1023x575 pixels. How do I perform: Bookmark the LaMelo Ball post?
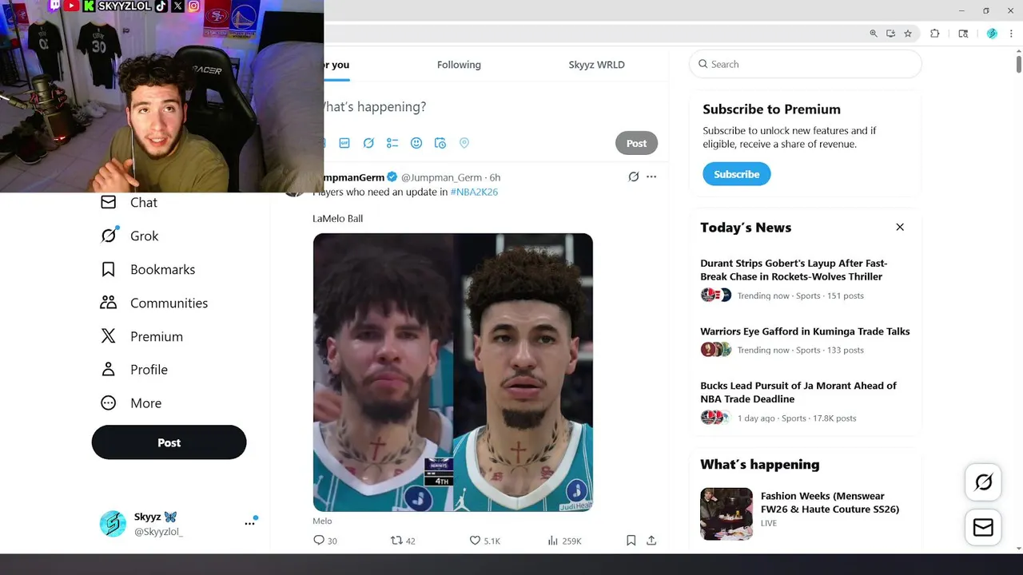[631, 541]
